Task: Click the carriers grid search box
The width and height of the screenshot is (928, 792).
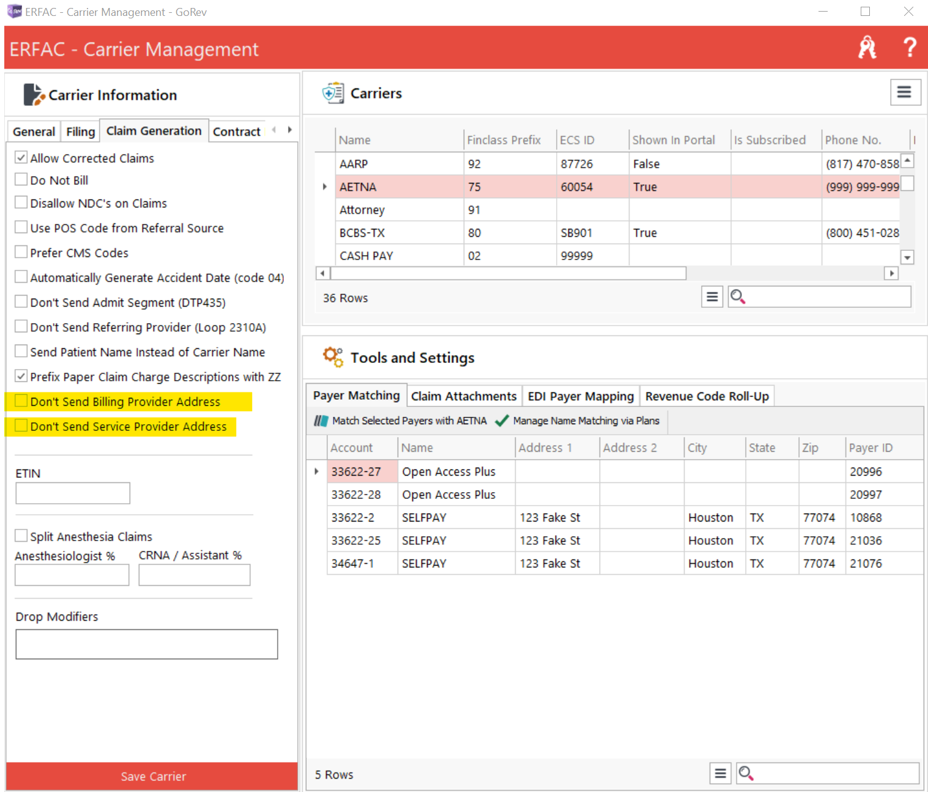Action: 820,297
